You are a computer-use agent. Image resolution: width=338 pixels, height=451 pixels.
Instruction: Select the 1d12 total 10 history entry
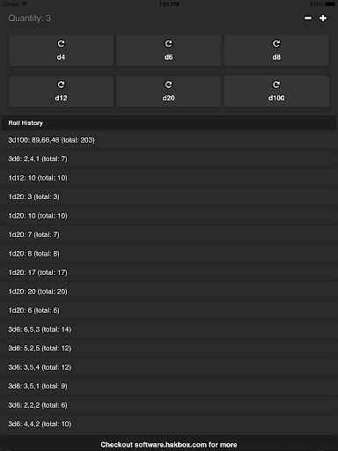click(169, 178)
